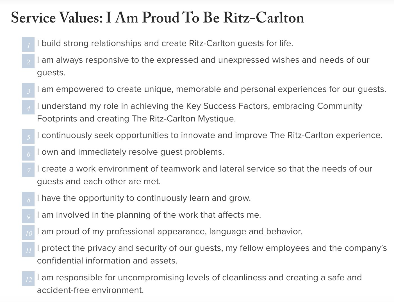
Task: Select the number 9 badge
Action: point(28,216)
